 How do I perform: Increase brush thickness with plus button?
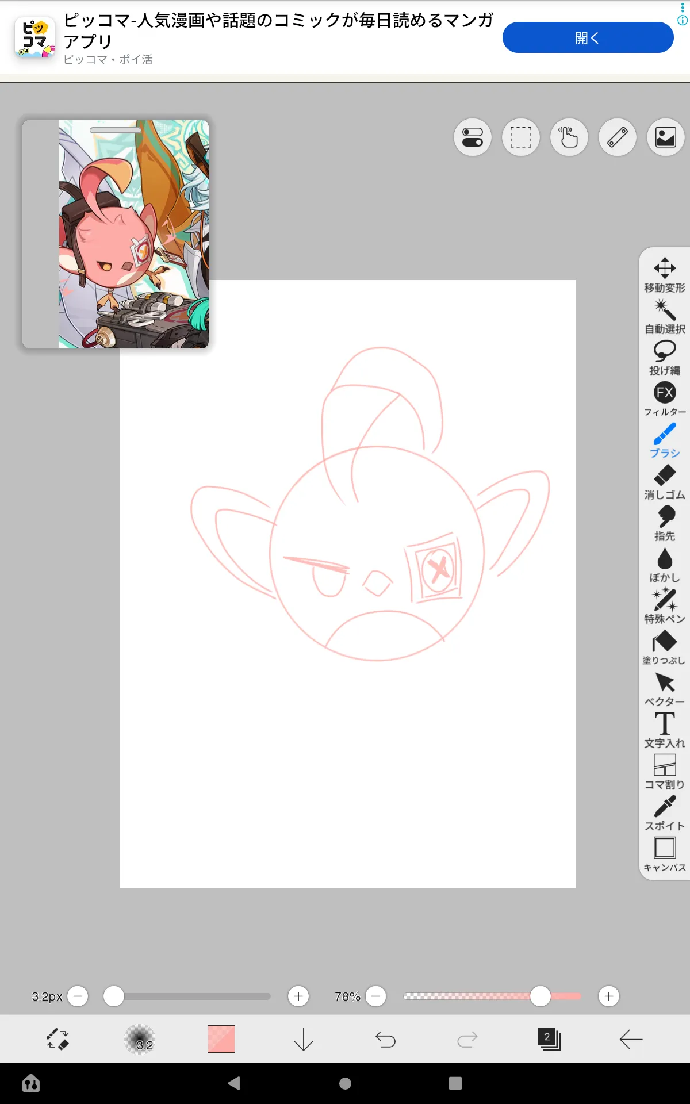[298, 996]
